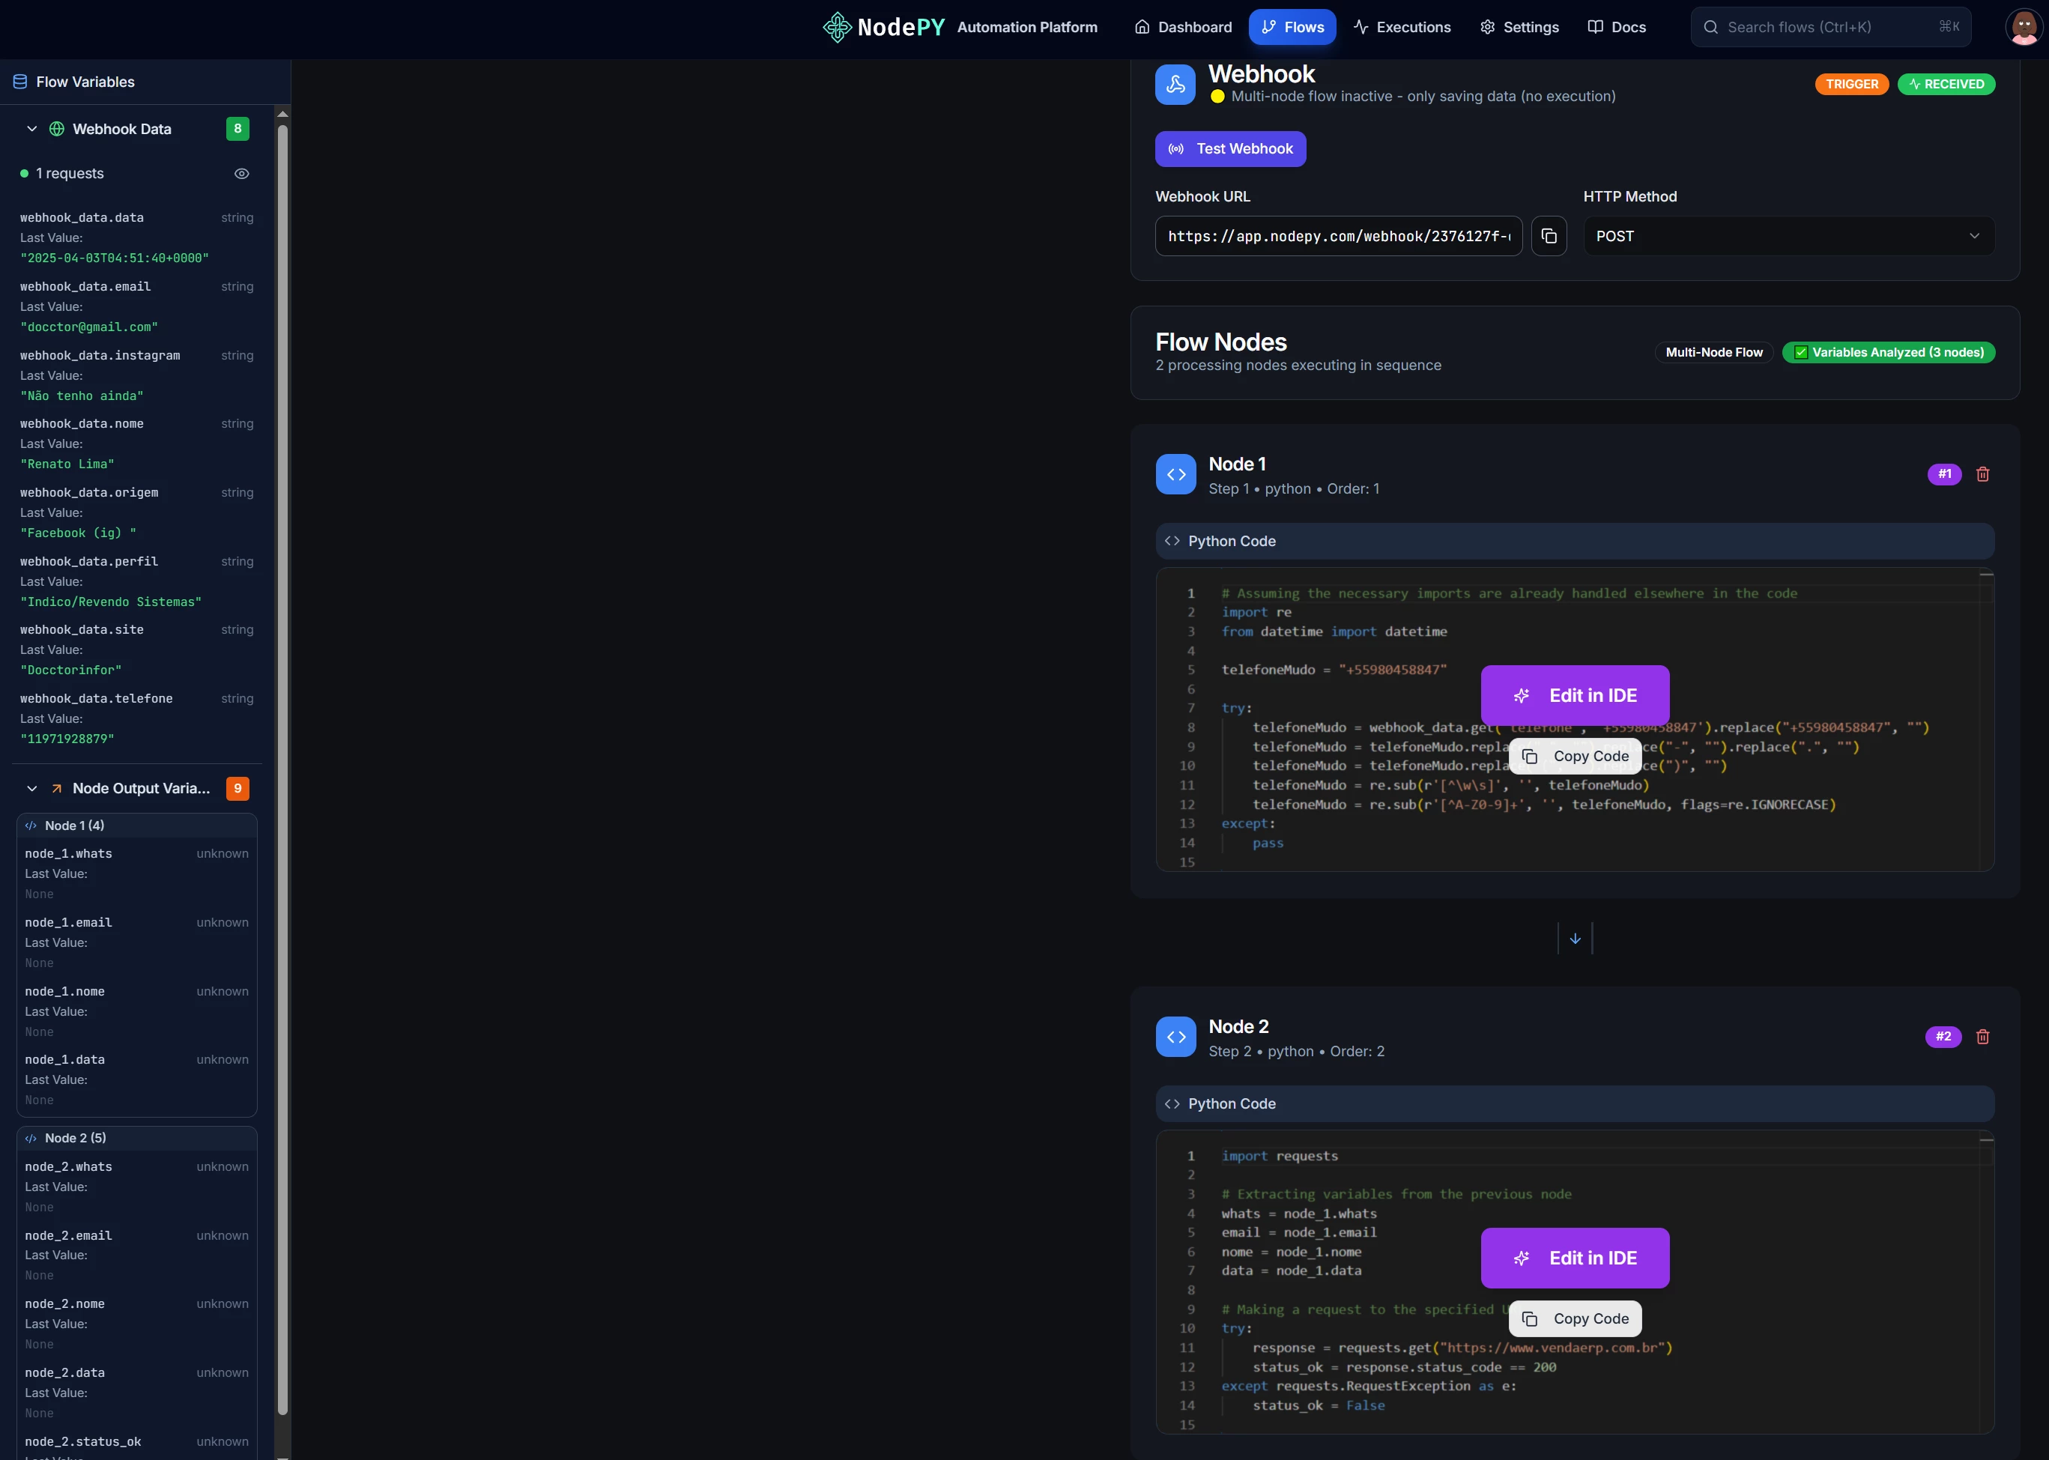Copy Code of Node 2

click(1574, 1319)
